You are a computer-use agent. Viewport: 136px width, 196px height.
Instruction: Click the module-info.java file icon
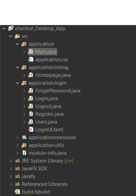(24, 153)
